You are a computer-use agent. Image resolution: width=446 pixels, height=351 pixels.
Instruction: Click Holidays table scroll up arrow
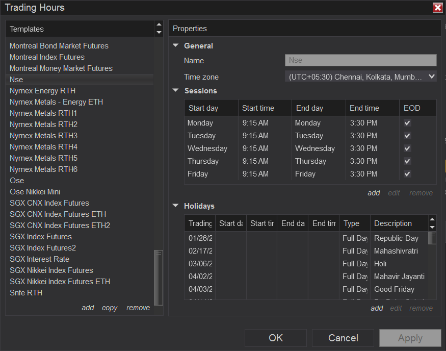(432, 219)
